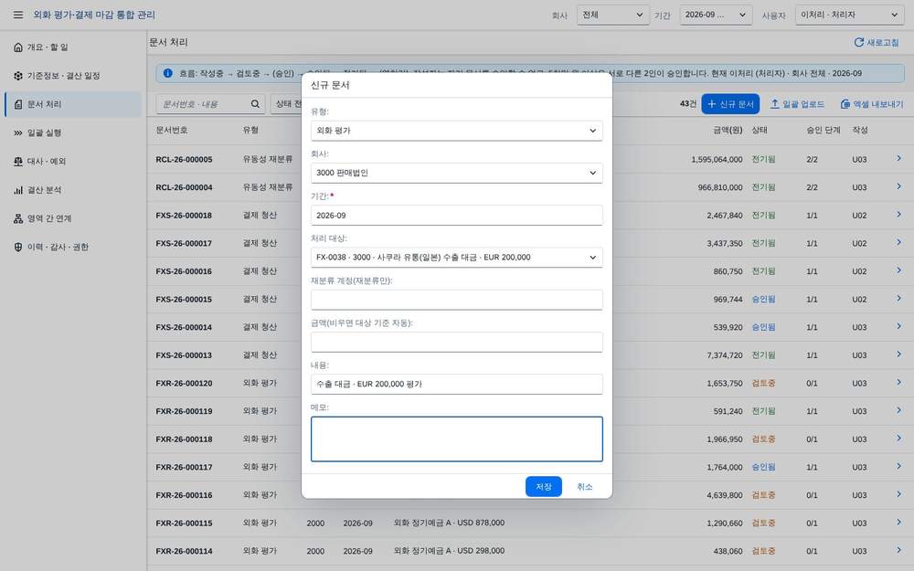Viewport: 914px width, 571px height.
Task: Open row FXS-26-000018 detail chevron
Action: [x=898, y=215]
